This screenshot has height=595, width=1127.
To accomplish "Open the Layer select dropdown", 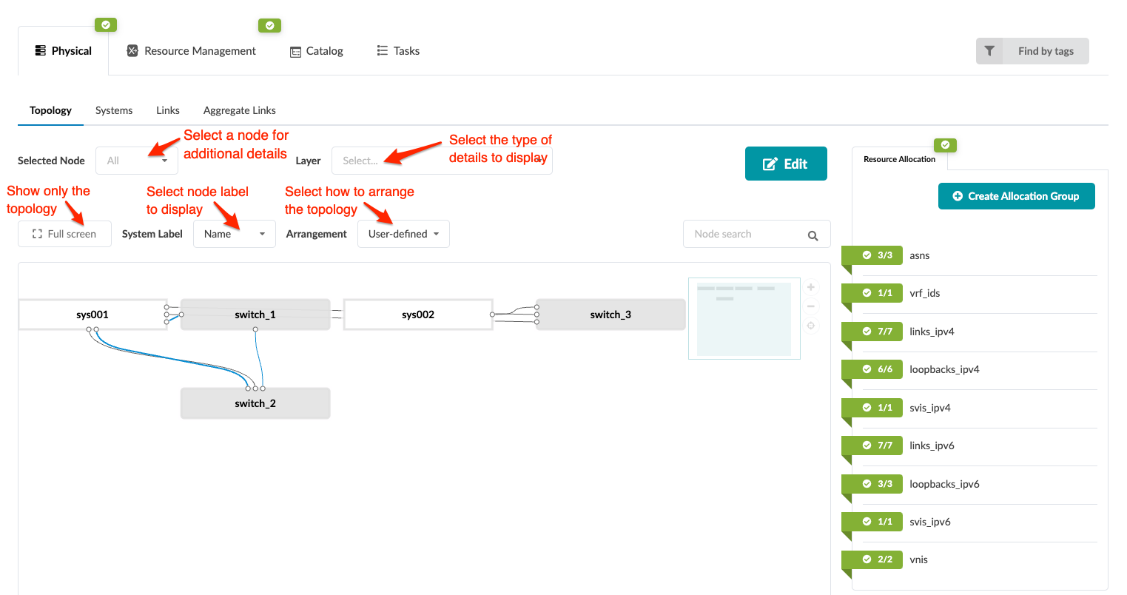I will point(441,161).
